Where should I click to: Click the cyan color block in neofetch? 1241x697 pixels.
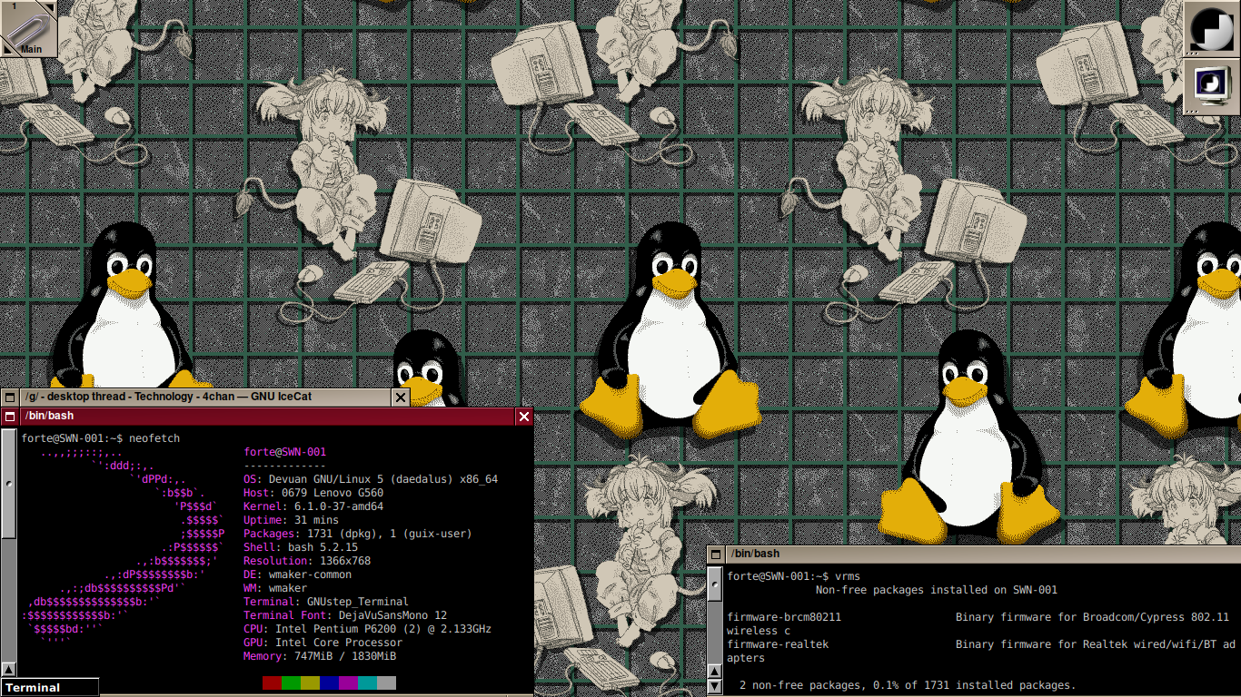[x=367, y=682]
